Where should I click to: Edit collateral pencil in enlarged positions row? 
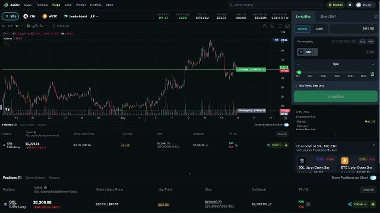click(270, 204)
